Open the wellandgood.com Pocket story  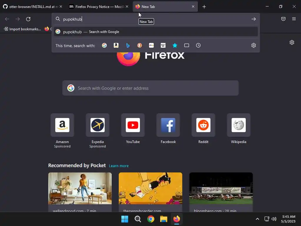[80, 192]
